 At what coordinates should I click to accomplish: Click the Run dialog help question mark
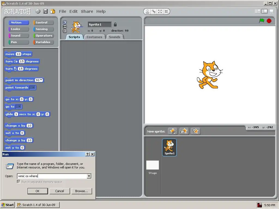[x=87, y=154]
